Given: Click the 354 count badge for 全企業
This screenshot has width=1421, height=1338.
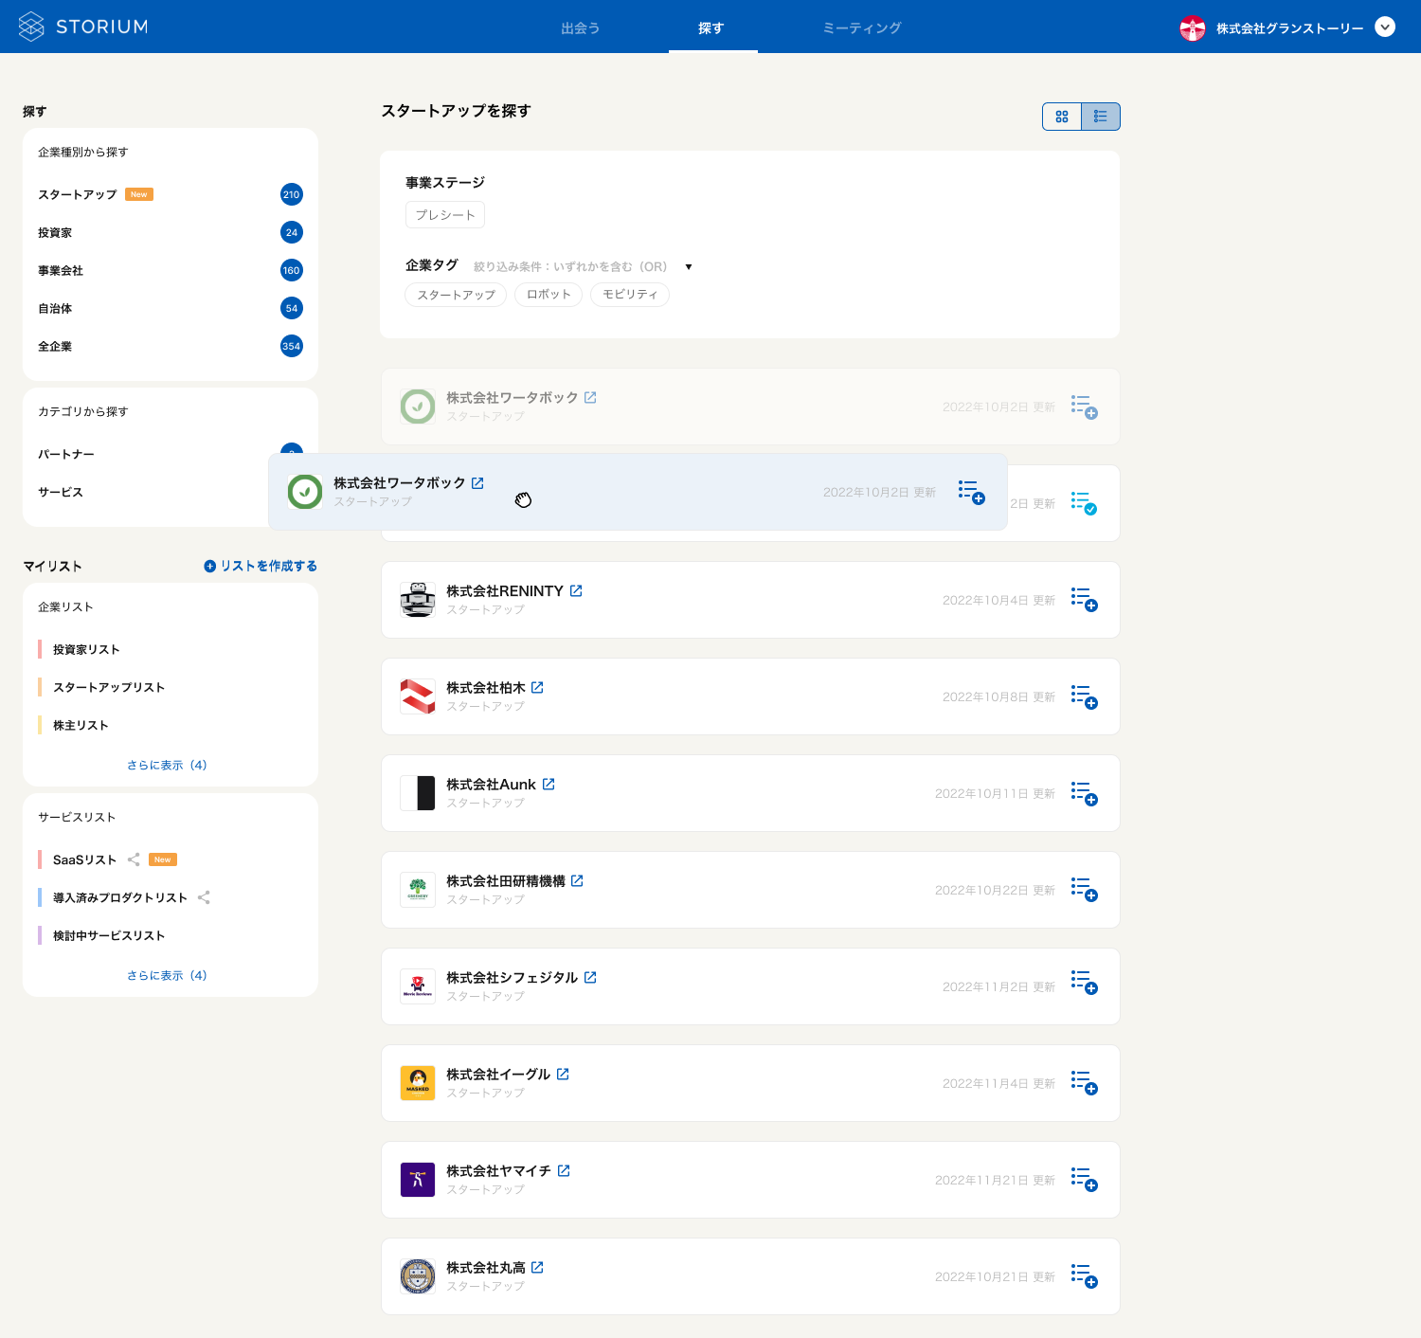Looking at the screenshot, I should point(292,346).
